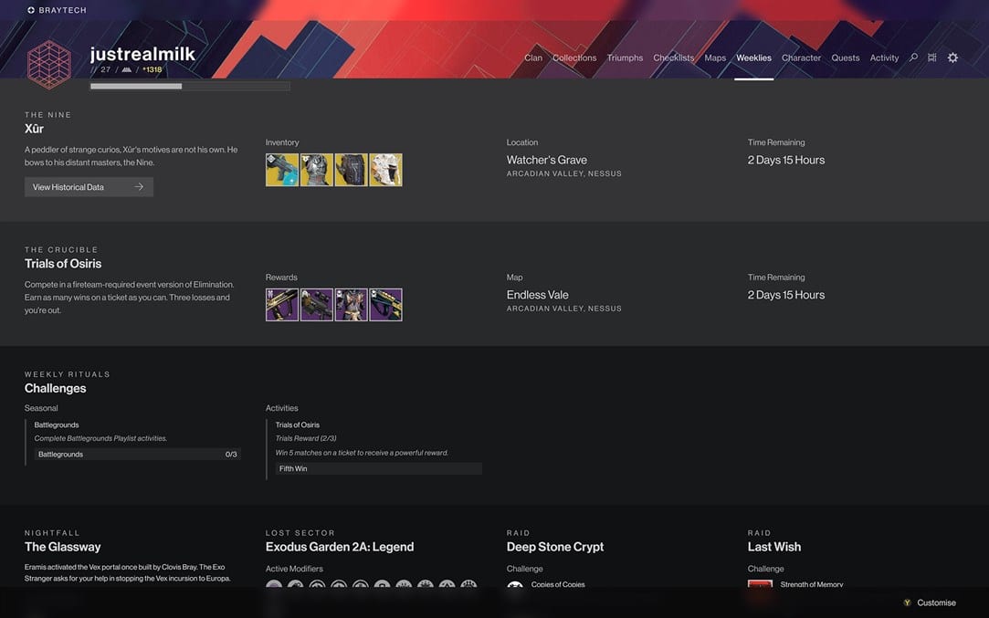989x618 pixels.
Task: Click the Fifth Win progress objective
Action: click(378, 468)
